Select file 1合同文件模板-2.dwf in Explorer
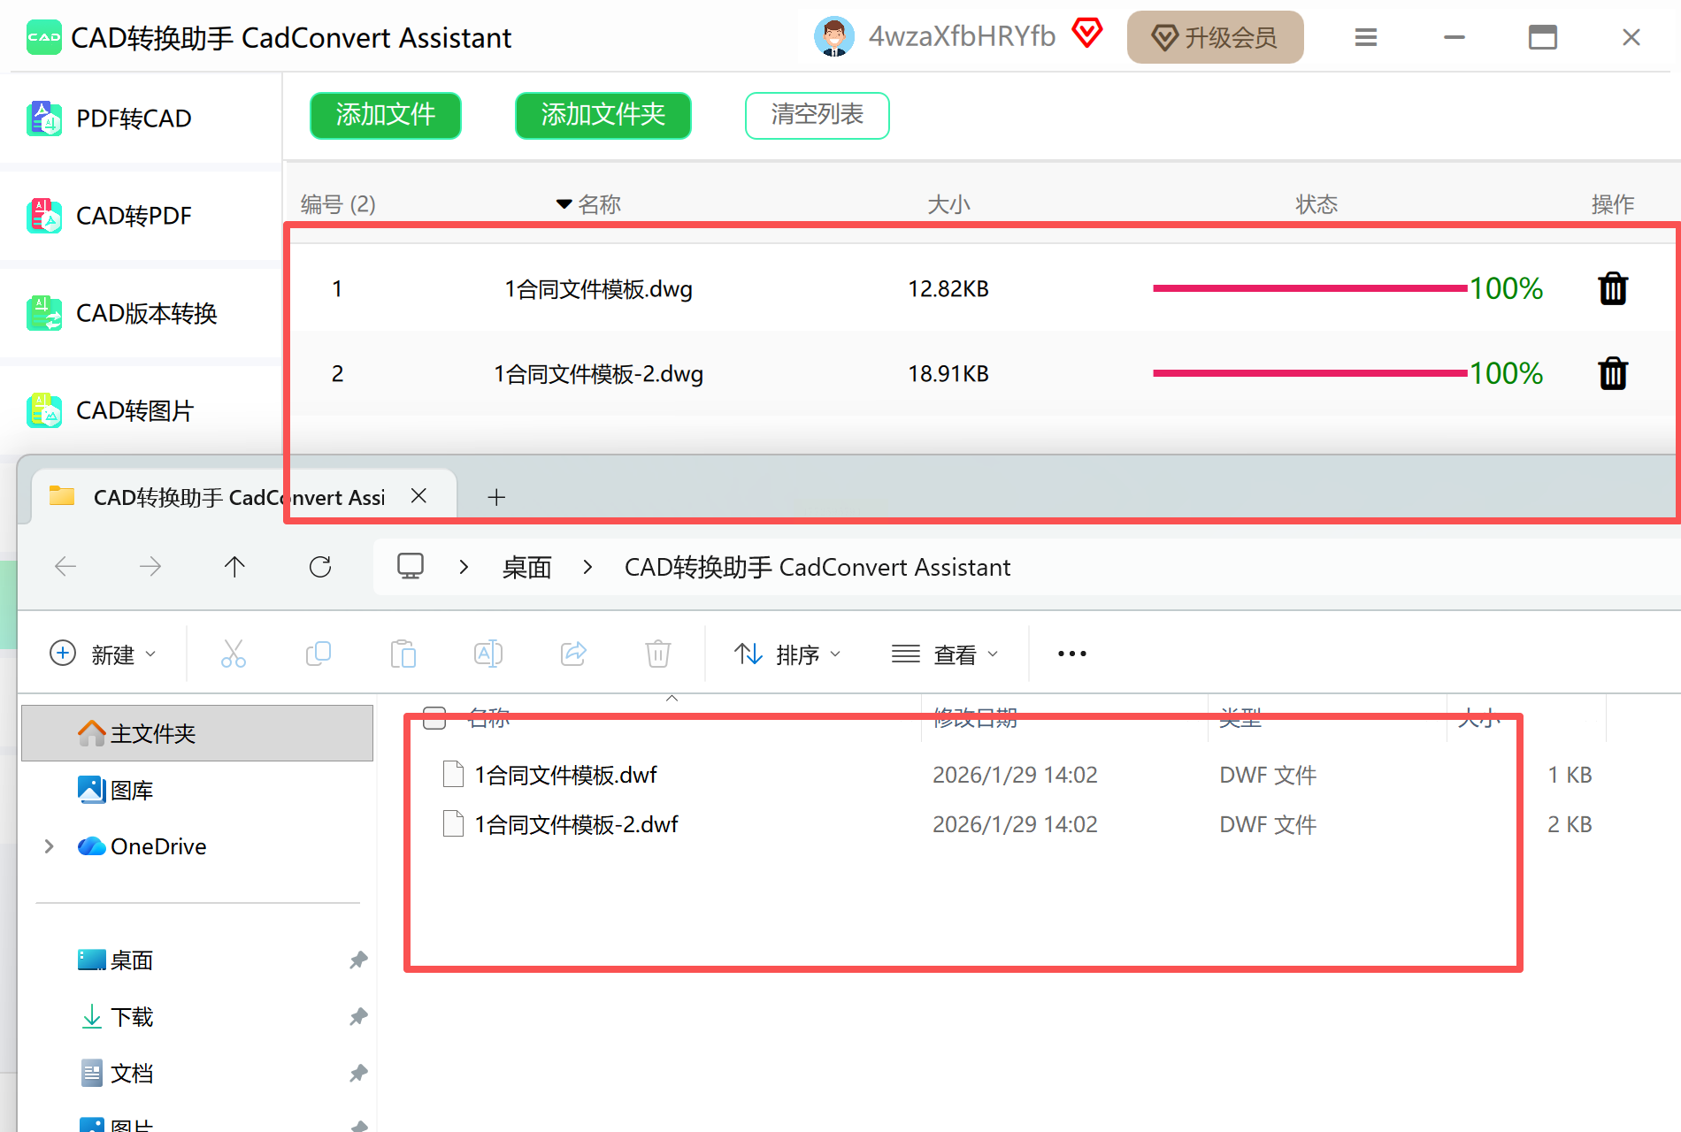 577,825
